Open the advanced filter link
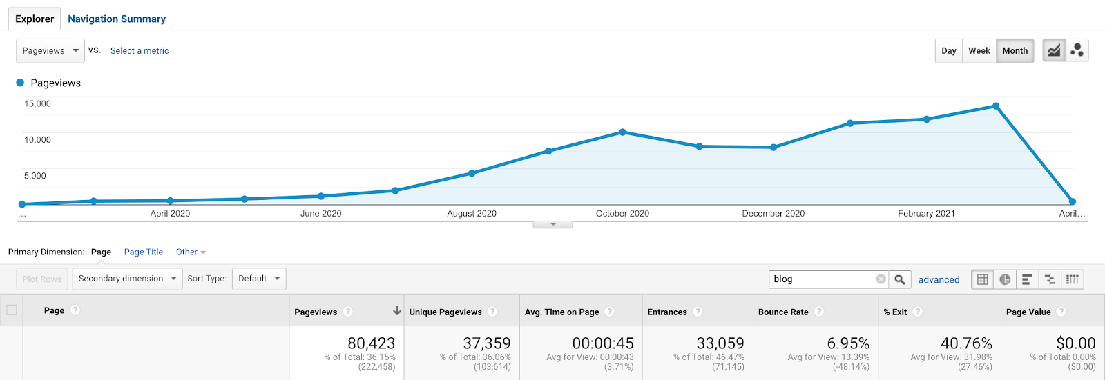 939,279
